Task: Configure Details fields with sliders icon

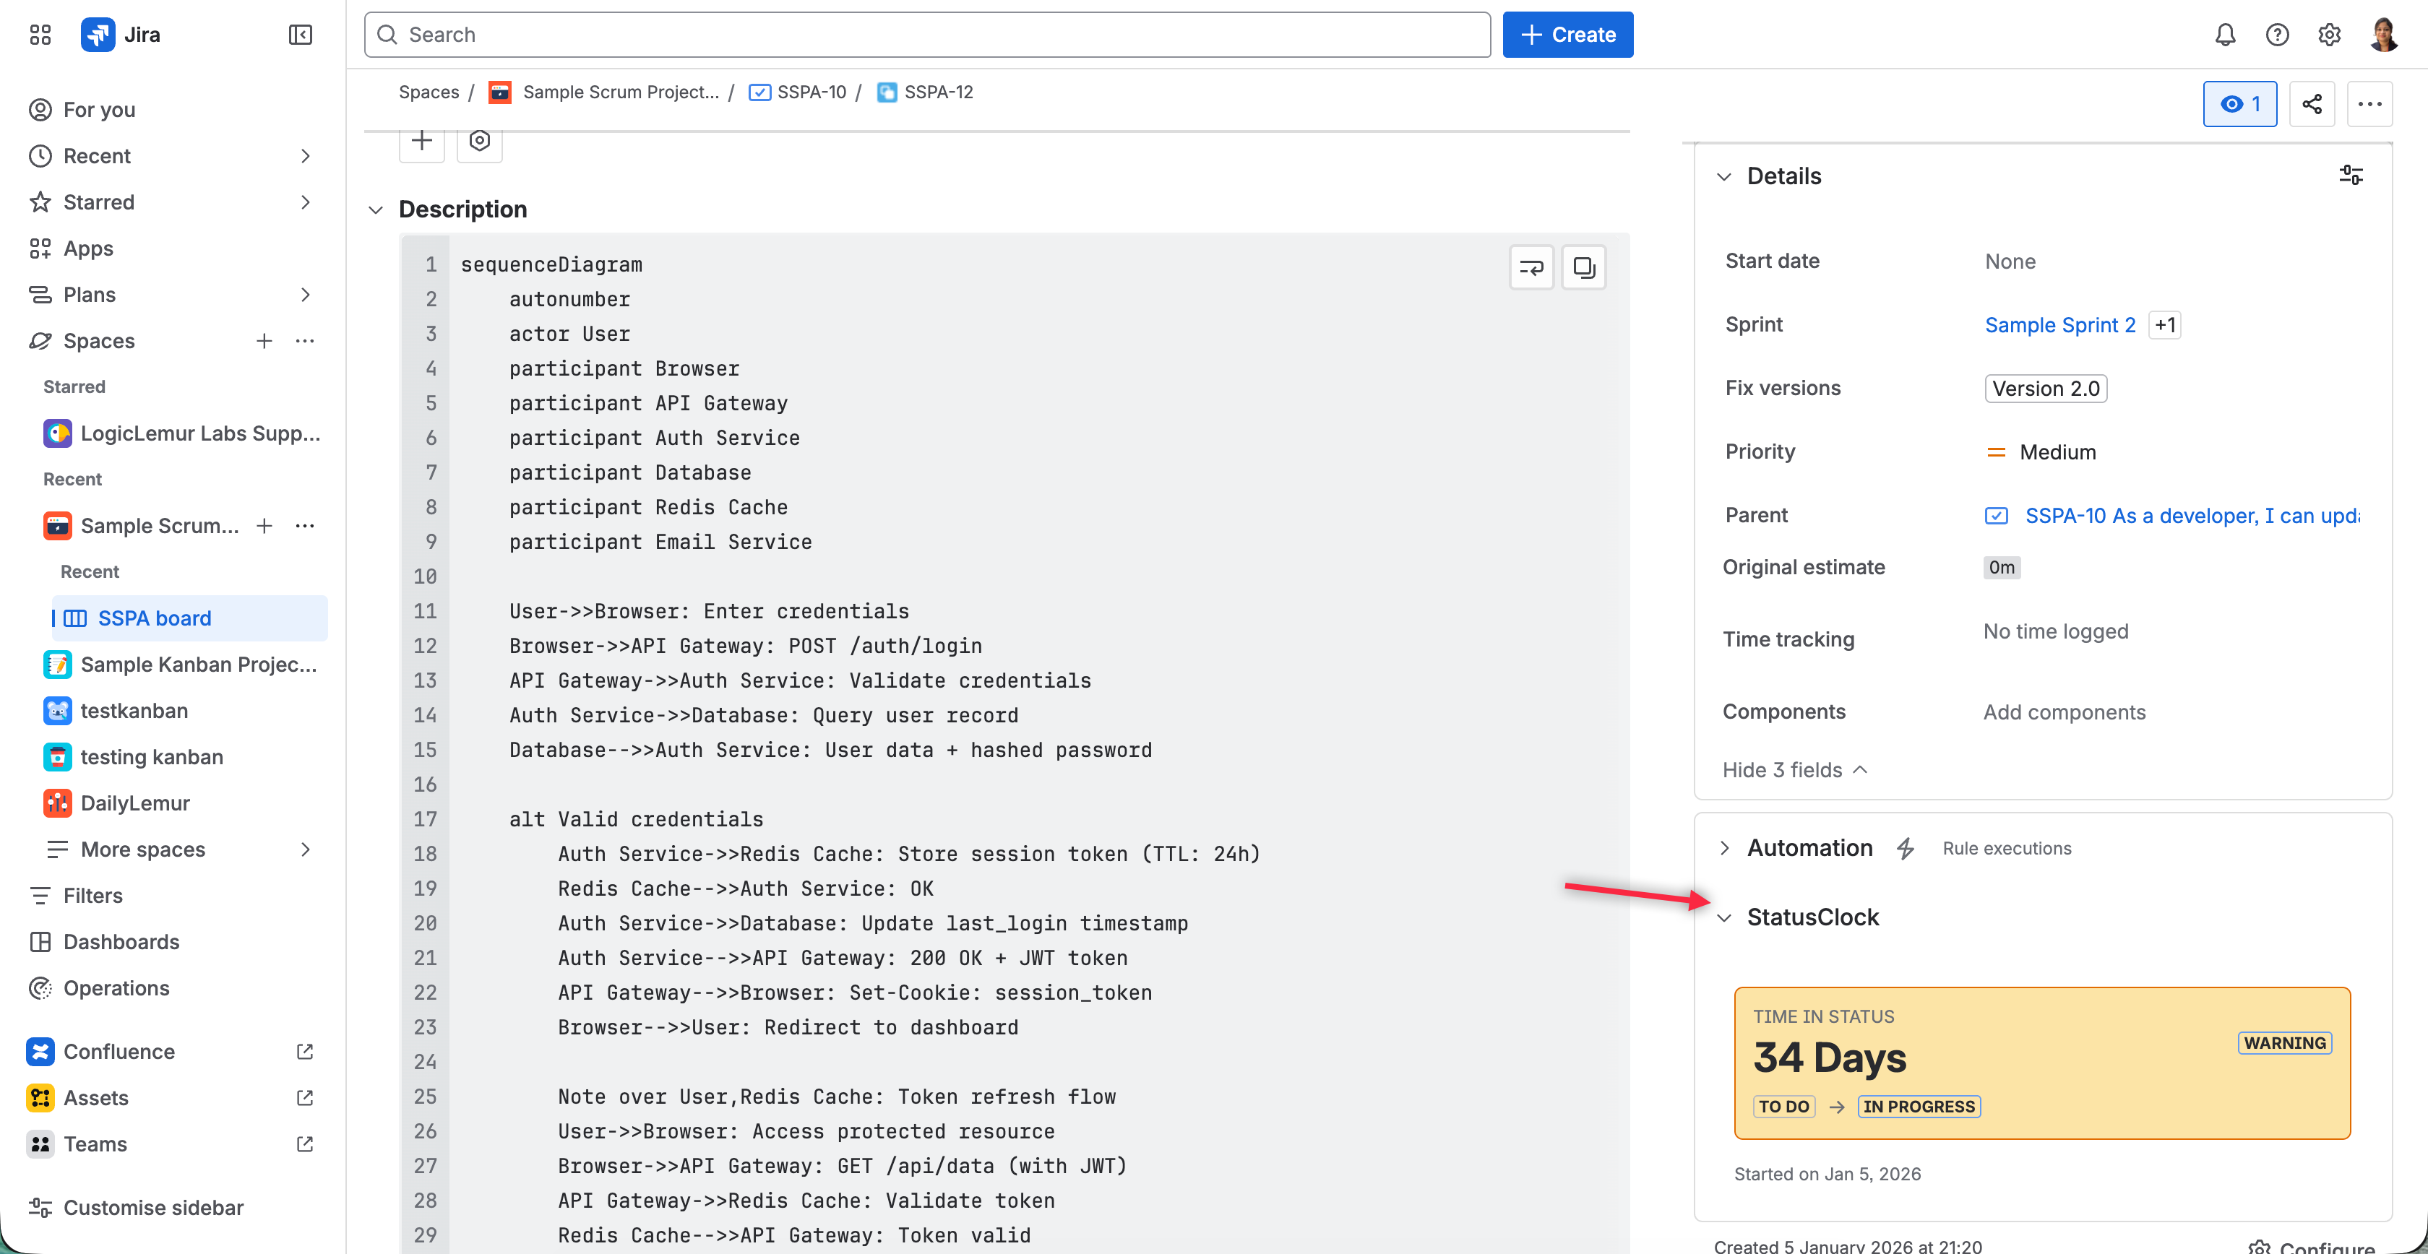Action: point(2351,176)
